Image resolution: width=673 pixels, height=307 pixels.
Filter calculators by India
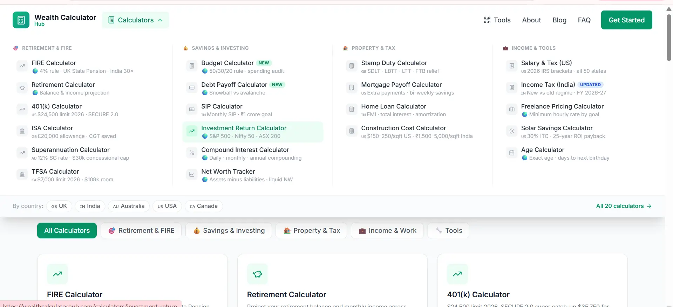[90, 206]
